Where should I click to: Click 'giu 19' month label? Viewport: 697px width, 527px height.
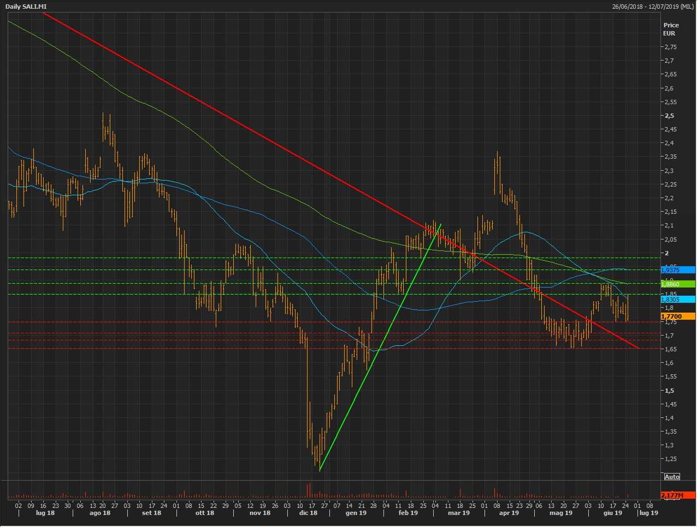pyautogui.click(x=612, y=513)
